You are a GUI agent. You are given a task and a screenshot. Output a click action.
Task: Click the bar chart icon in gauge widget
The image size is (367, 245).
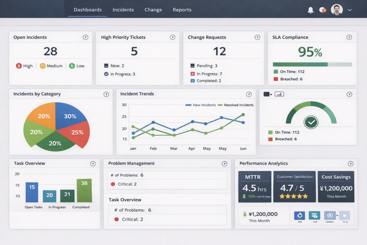click(279, 94)
